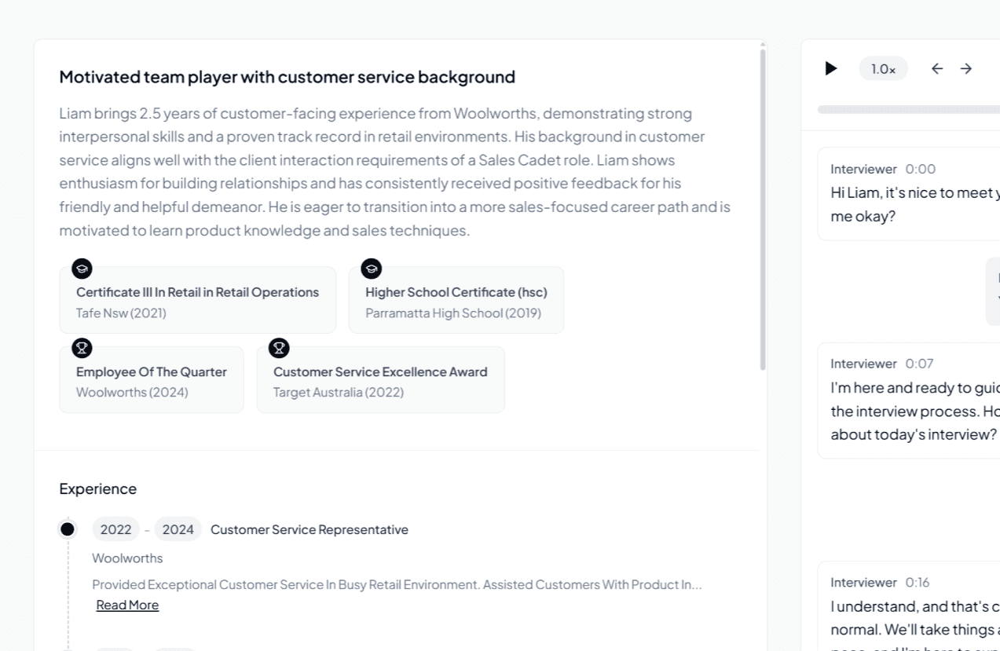Select the Employee Of The Quarter card
This screenshot has width=1000, height=651.
pyautogui.click(x=151, y=380)
